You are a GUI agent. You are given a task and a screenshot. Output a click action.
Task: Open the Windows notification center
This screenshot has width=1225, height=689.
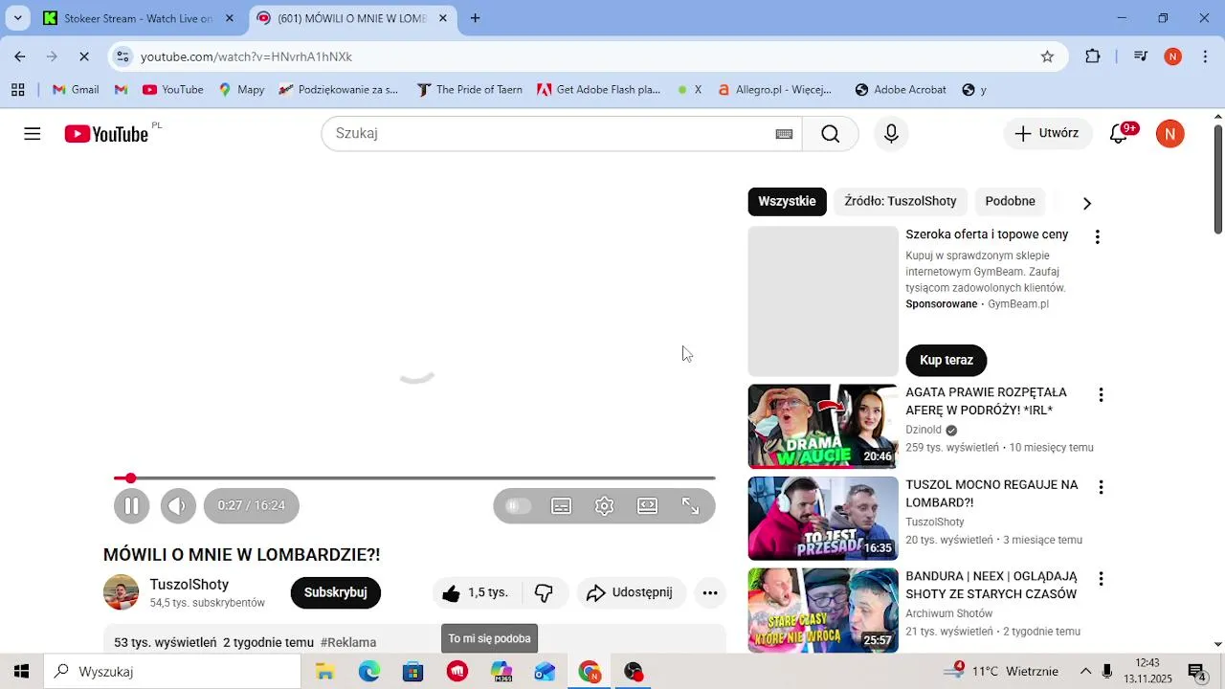pyautogui.click(x=1196, y=672)
